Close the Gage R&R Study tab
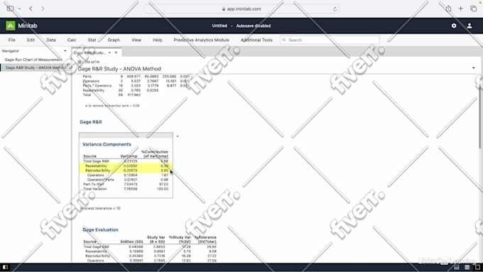Image resolution: width=483 pixels, height=272 pixels. coord(116,53)
